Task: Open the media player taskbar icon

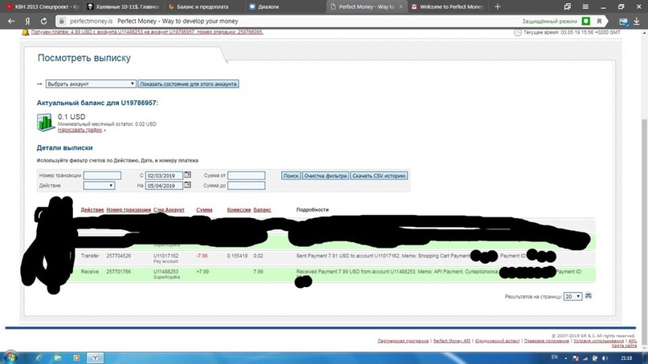Action: click(x=76, y=358)
